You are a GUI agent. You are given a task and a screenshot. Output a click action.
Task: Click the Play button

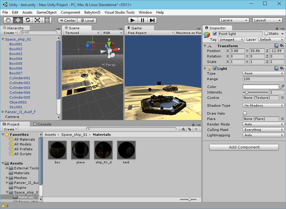click(x=133, y=20)
